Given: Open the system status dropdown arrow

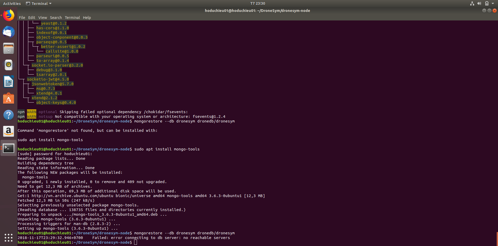Looking at the screenshot, I should 493,3.
